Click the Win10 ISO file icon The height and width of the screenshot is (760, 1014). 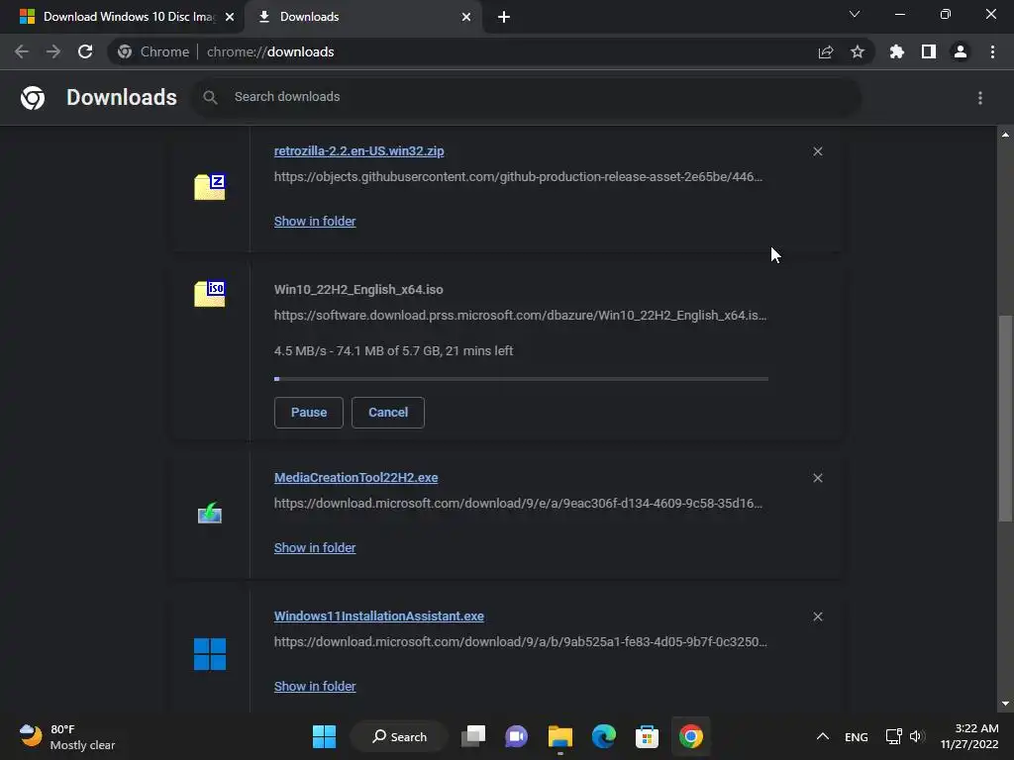(x=210, y=293)
